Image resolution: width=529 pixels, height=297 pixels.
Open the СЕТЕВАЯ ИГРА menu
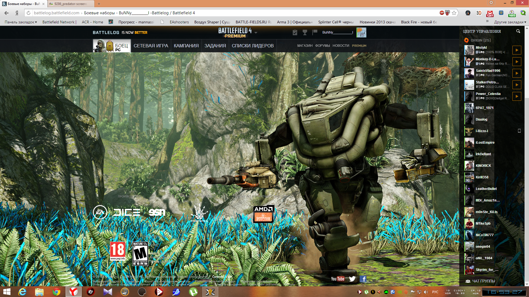click(151, 46)
